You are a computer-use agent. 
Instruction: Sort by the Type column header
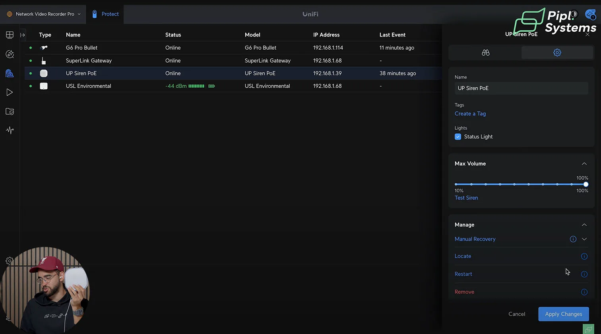click(x=45, y=35)
